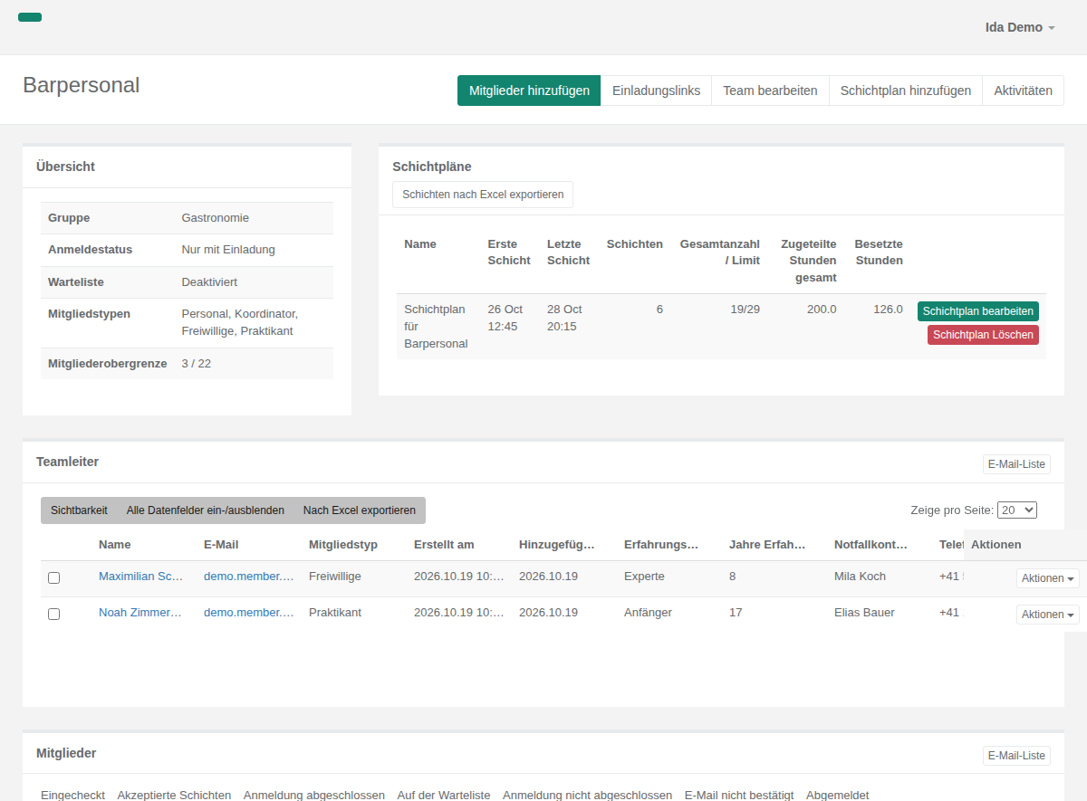This screenshot has height=801, width=1087.
Task: Select the Abgemeldet tab
Action: [x=838, y=795]
